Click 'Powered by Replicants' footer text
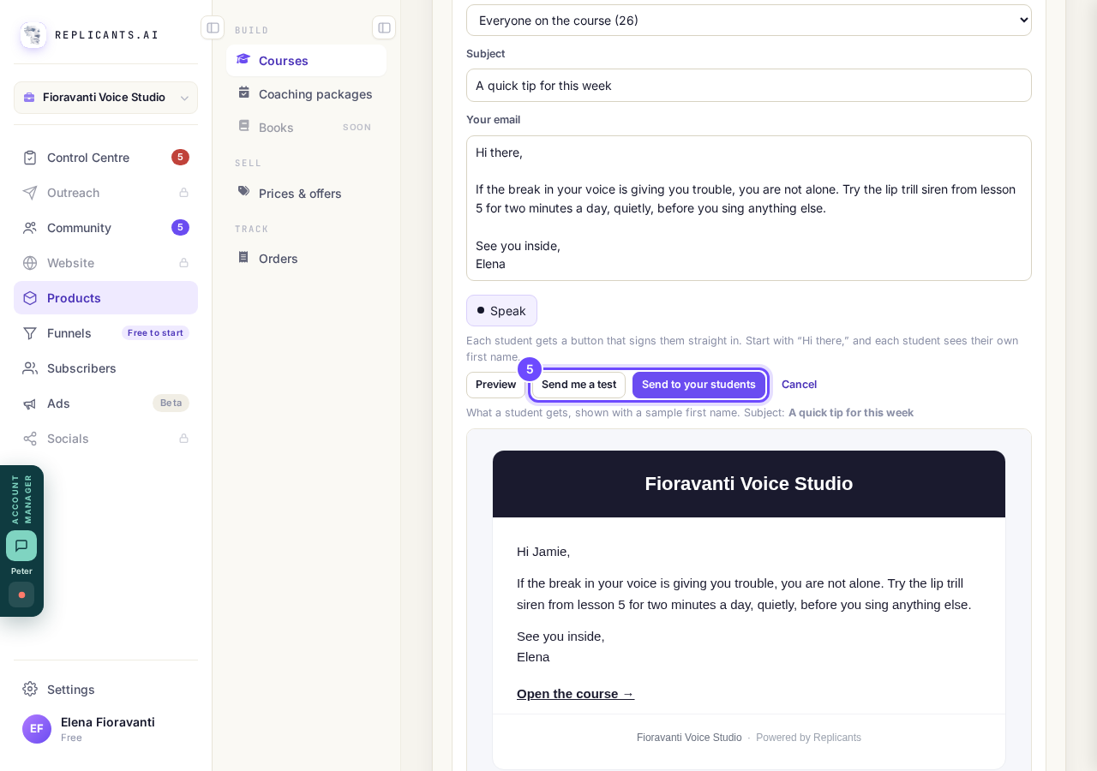The image size is (1097, 771). coord(808,738)
